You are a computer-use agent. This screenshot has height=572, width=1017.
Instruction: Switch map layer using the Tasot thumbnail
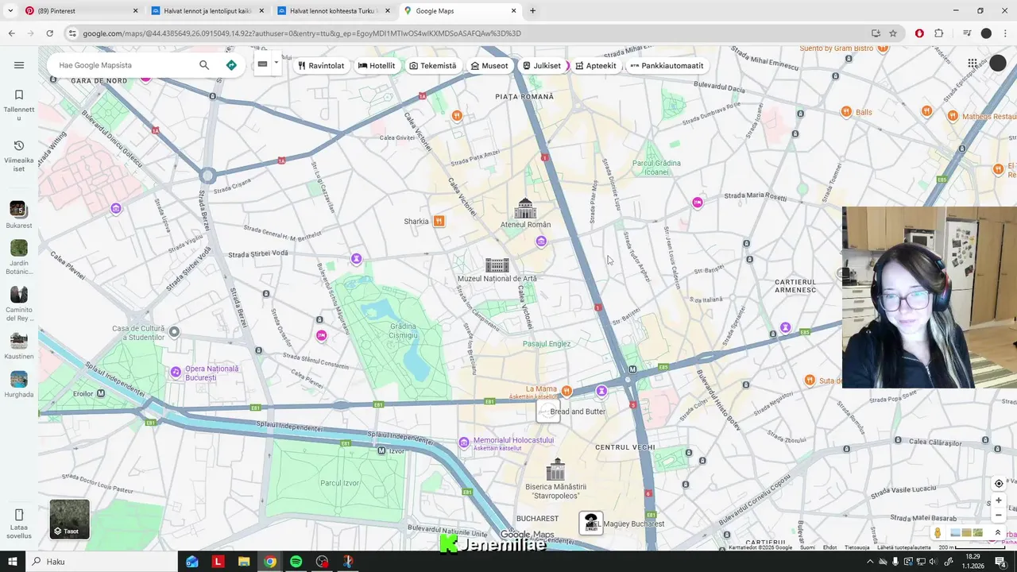click(x=70, y=520)
